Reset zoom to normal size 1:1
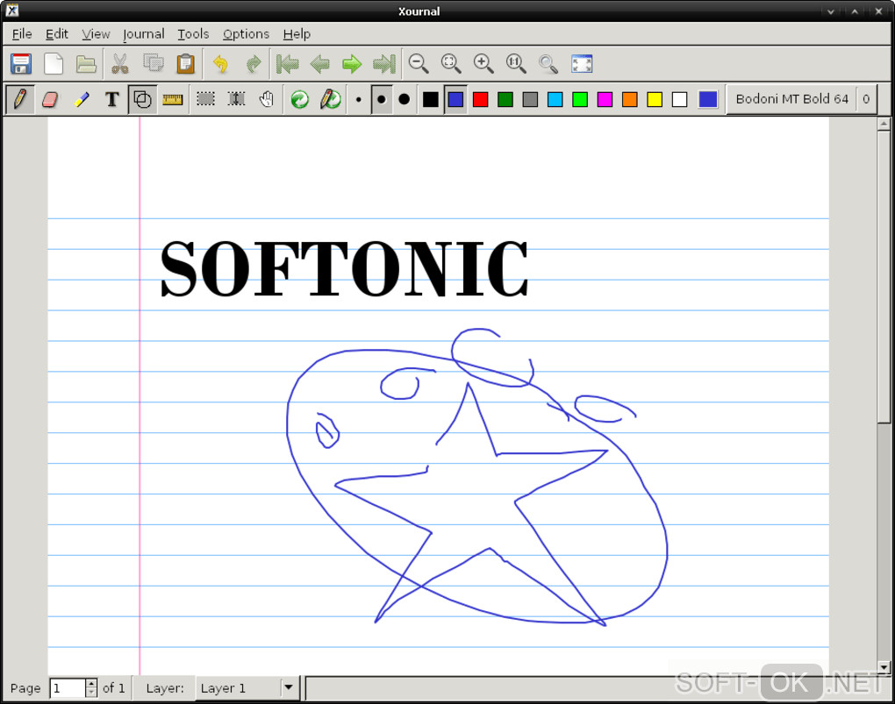Image resolution: width=895 pixels, height=704 pixels. point(516,64)
